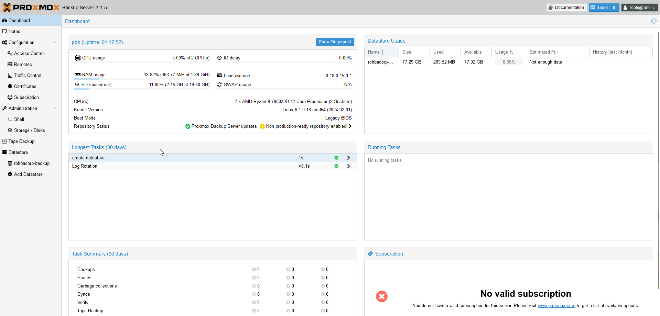Viewport: 660px width, 316px height.
Task: Open Storage / Disks page
Action: pyautogui.click(x=31, y=130)
